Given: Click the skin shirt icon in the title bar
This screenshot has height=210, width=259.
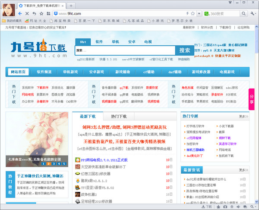Looking at the screenshot, I should pyautogui.click(x=230, y=2).
